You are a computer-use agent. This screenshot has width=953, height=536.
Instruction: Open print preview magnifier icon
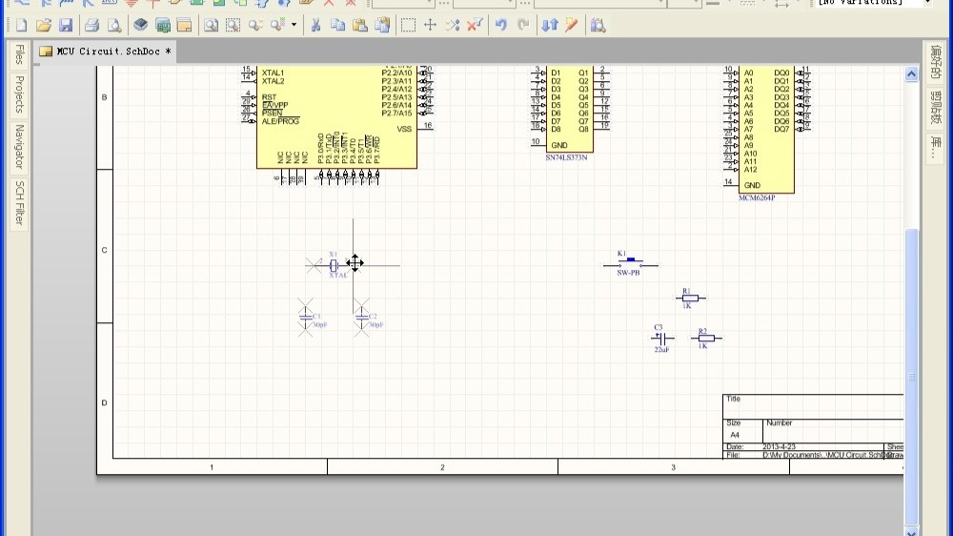[113, 25]
